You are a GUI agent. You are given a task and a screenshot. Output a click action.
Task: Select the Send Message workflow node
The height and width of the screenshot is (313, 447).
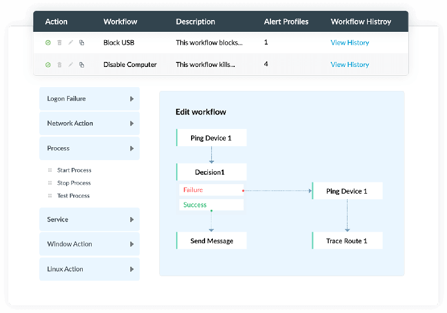[211, 240]
